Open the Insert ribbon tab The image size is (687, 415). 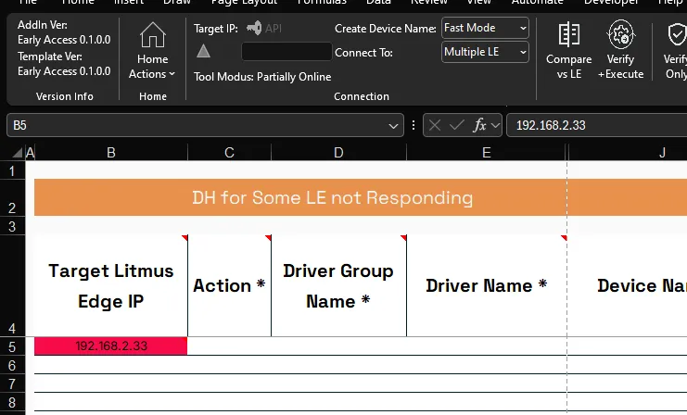coord(128,2)
